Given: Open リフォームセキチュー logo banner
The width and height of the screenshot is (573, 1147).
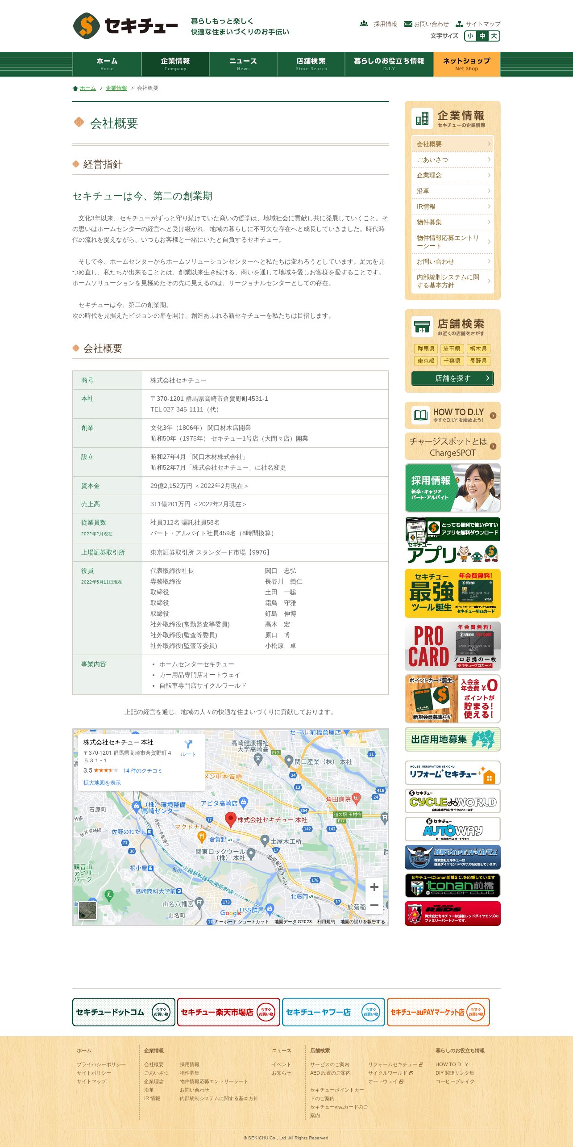Looking at the screenshot, I should (x=453, y=773).
